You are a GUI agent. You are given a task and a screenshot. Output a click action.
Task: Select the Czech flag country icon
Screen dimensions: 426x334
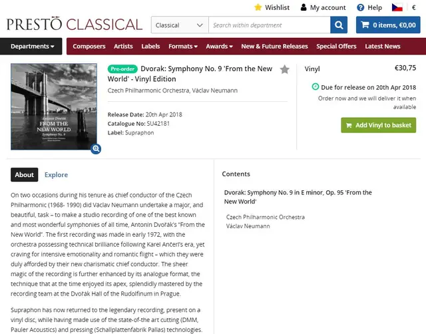(397, 7)
